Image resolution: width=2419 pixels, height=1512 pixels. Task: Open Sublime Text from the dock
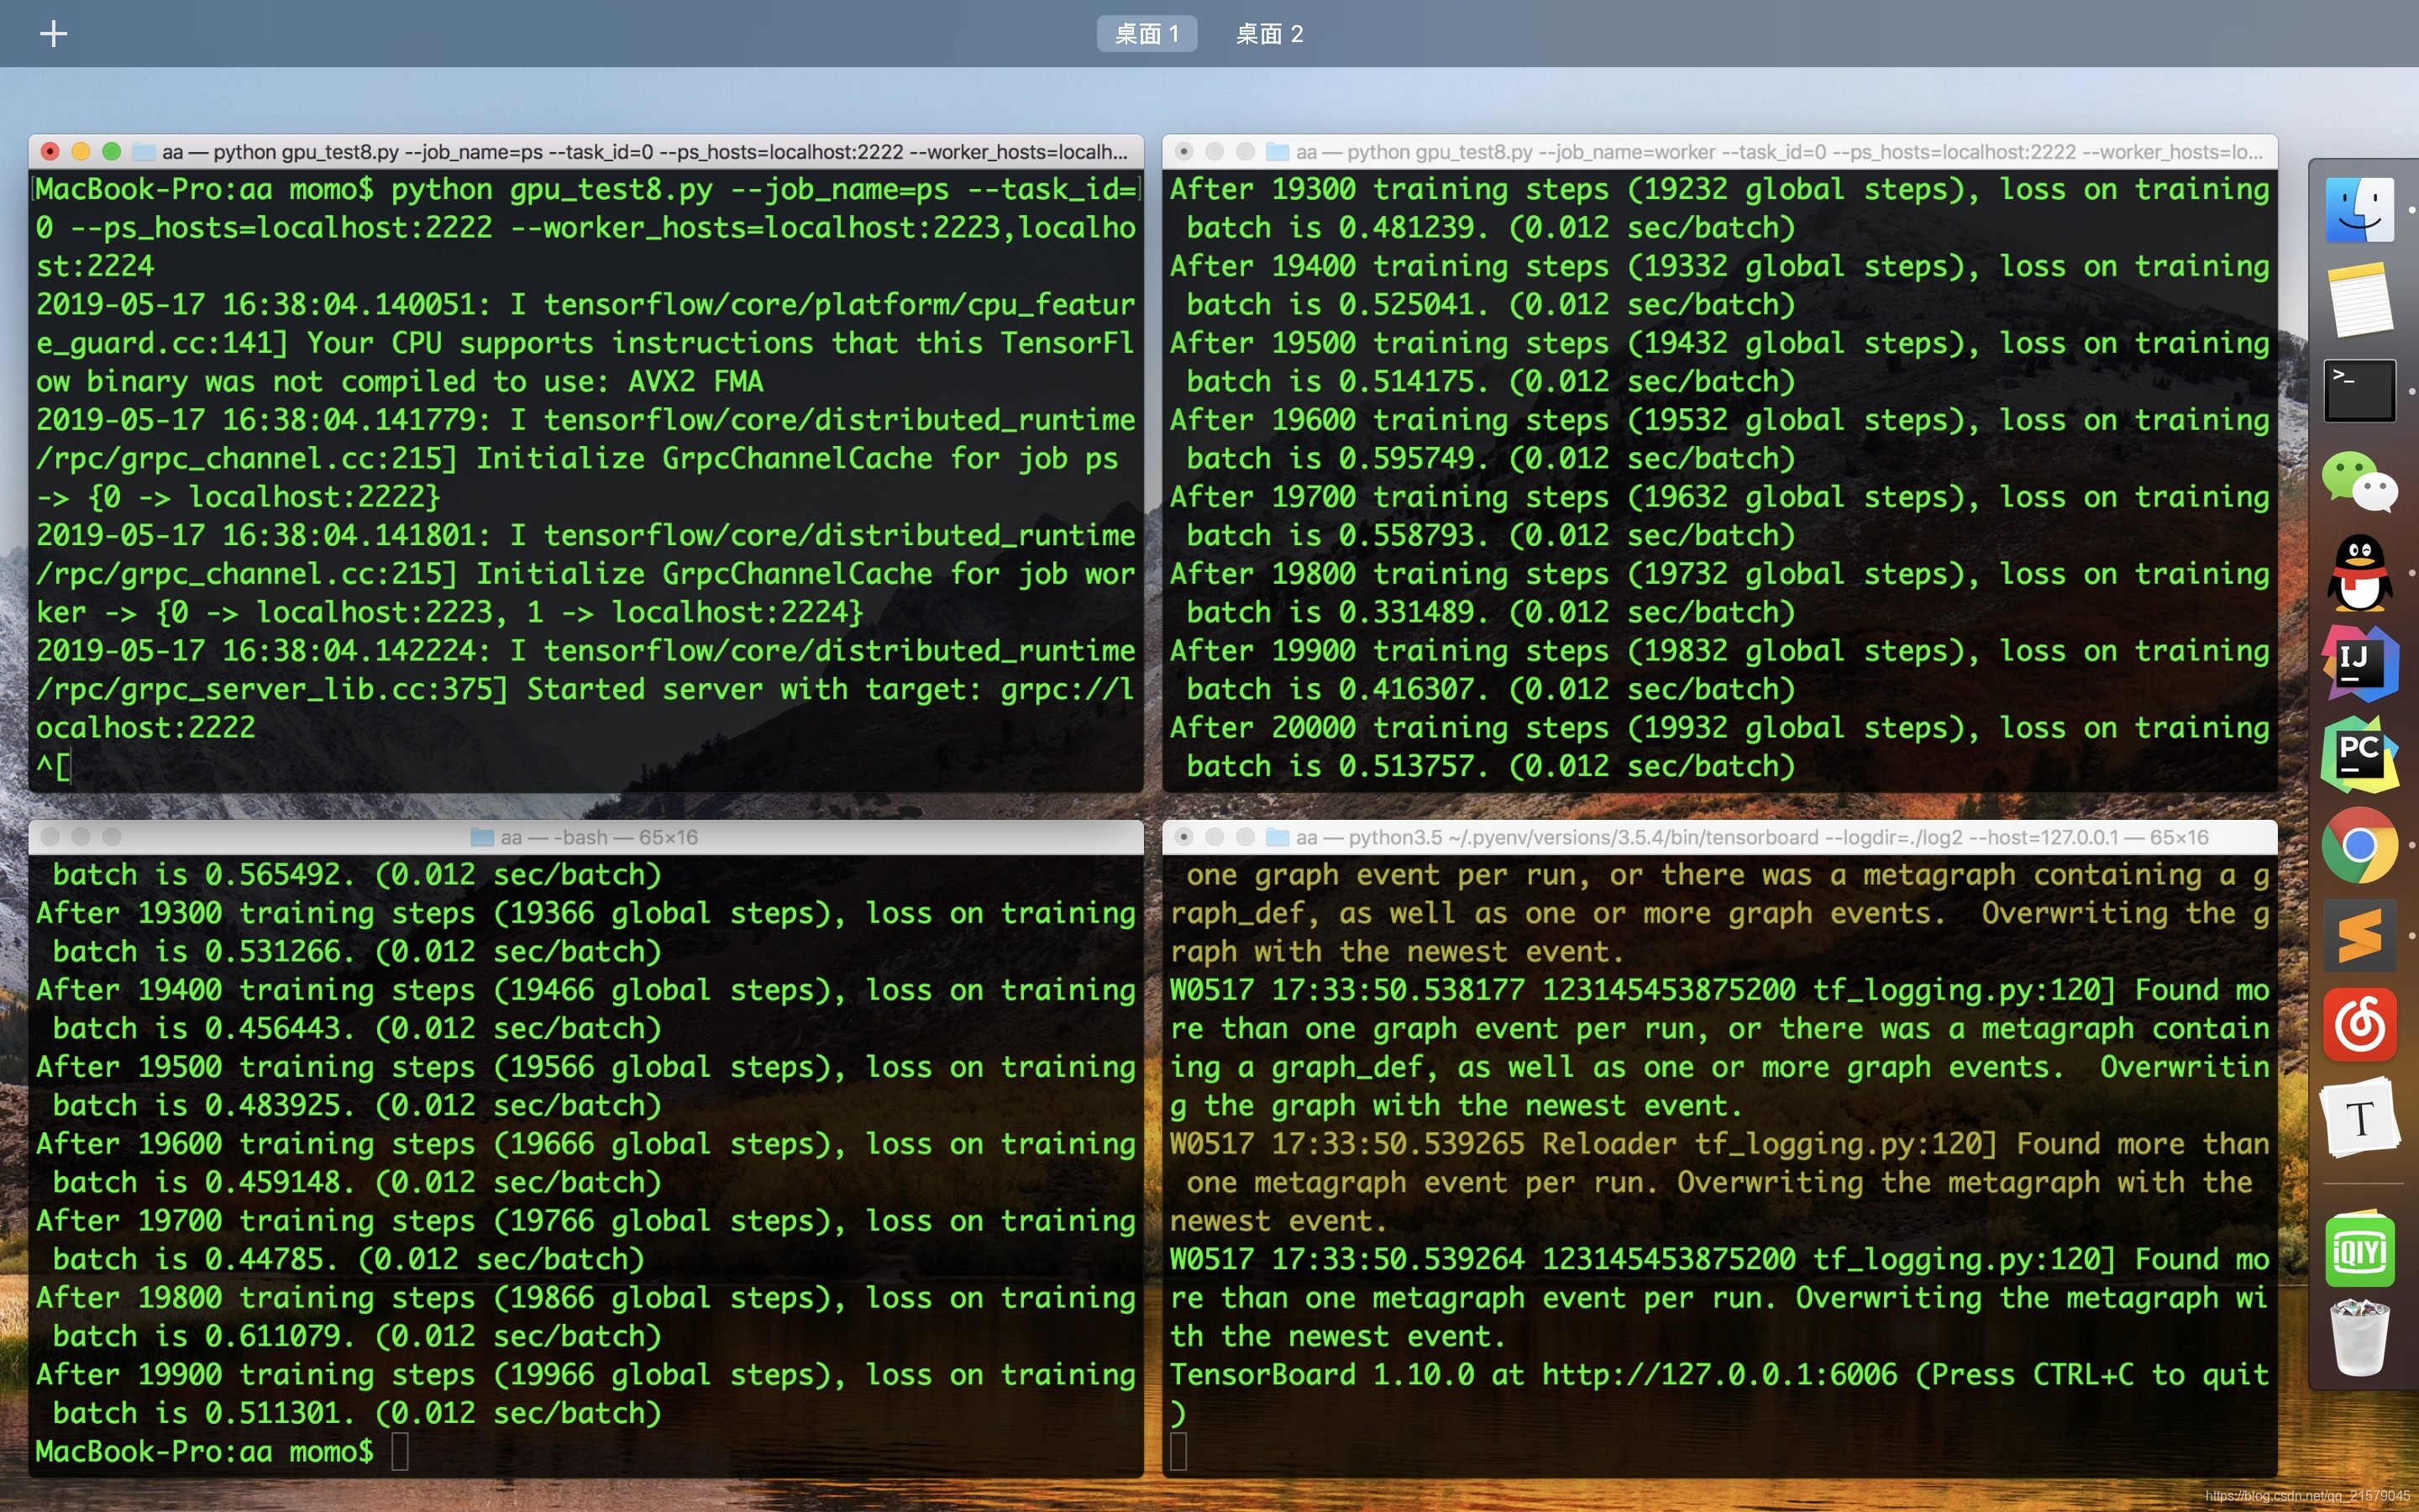[2359, 936]
